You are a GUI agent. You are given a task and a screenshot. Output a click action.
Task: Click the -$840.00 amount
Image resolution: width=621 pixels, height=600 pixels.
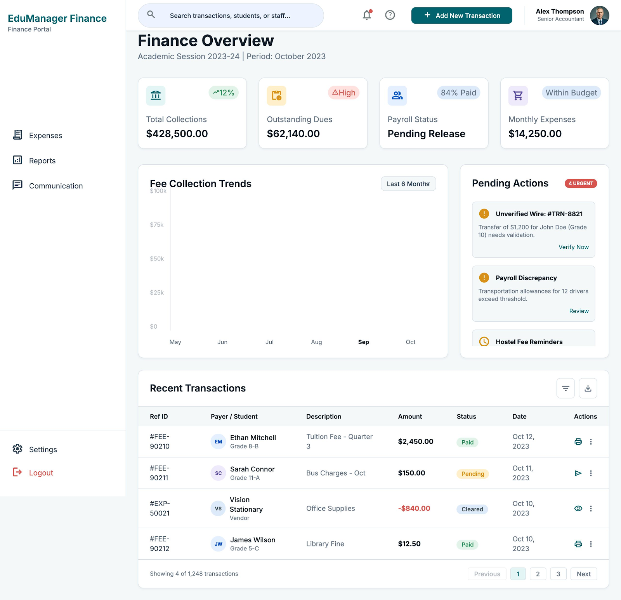tap(414, 508)
